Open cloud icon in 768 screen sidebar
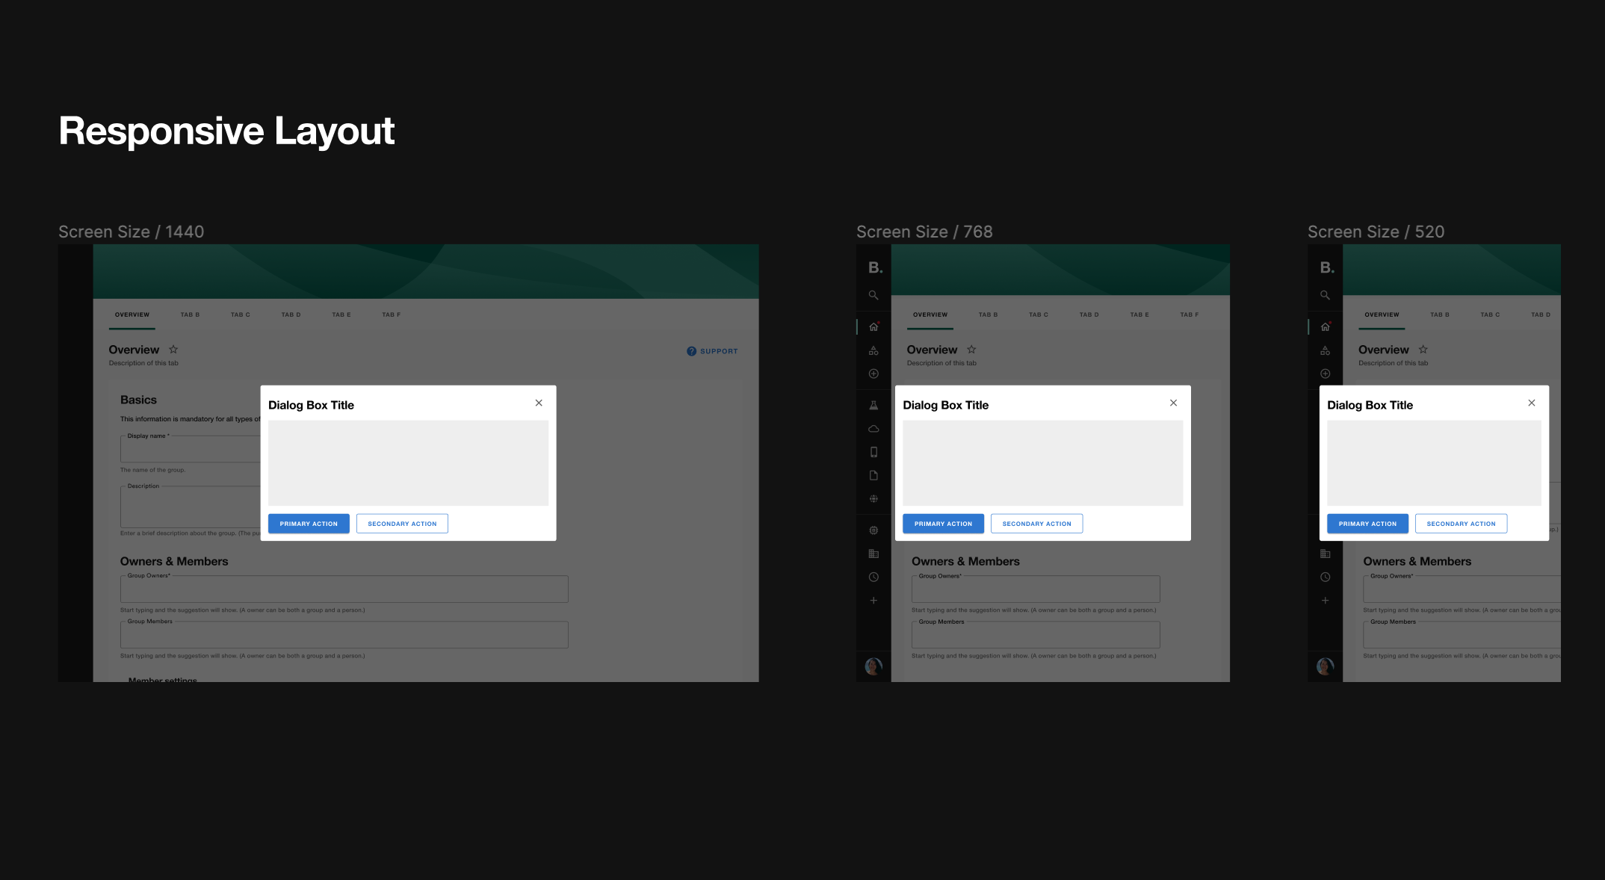 point(873,429)
